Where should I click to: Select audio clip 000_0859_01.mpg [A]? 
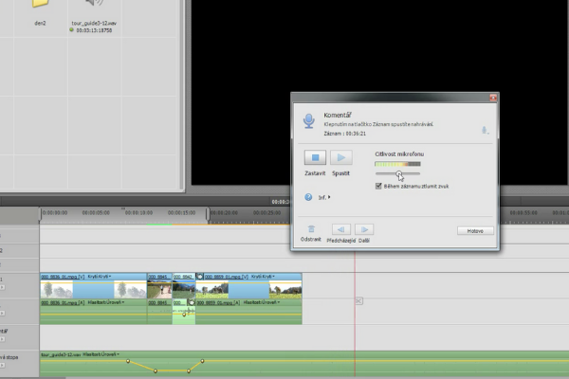248,312
